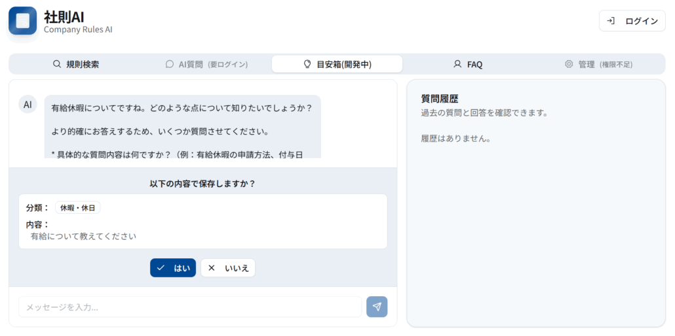This screenshot has height=336, width=675.
Task: Click the AI avatar in the chat
Action: tap(28, 104)
